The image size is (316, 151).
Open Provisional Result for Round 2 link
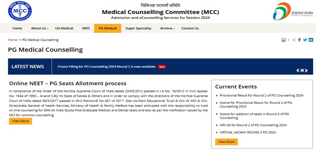point(261,96)
